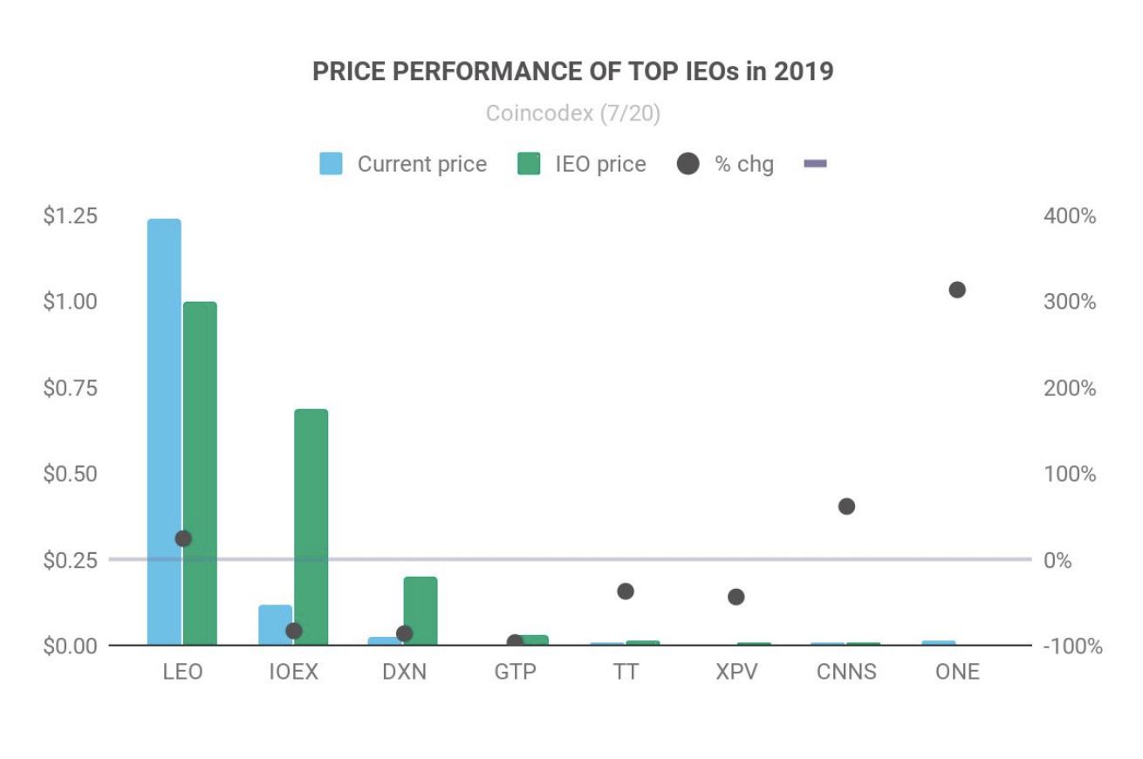Click the ONE axis label
1143x759 pixels.
[957, 672]
